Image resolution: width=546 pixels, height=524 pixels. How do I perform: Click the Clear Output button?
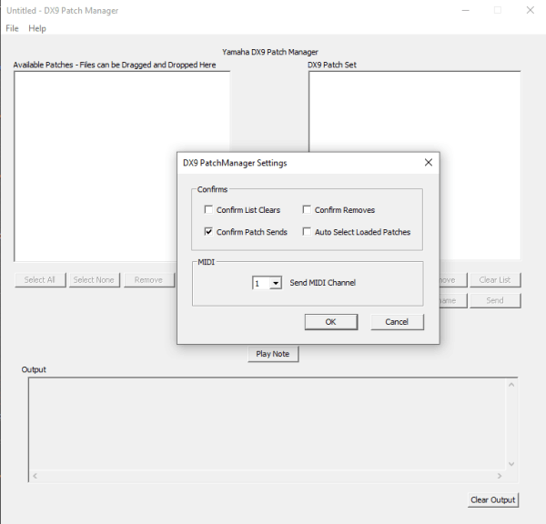(x=492, y=499)
